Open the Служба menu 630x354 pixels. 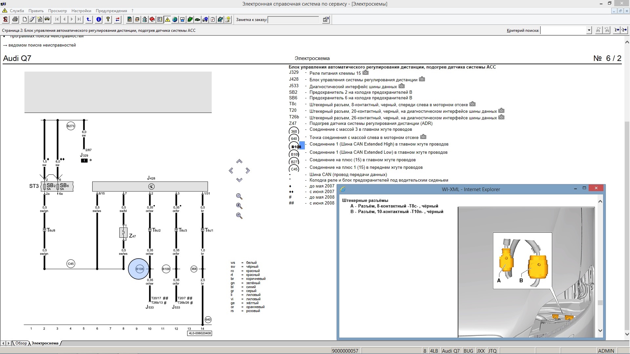click(x=17, y=11)
